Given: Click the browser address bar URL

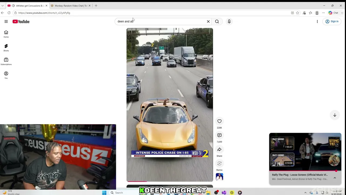Looking at the screenshot, I should tap(44, 13).
